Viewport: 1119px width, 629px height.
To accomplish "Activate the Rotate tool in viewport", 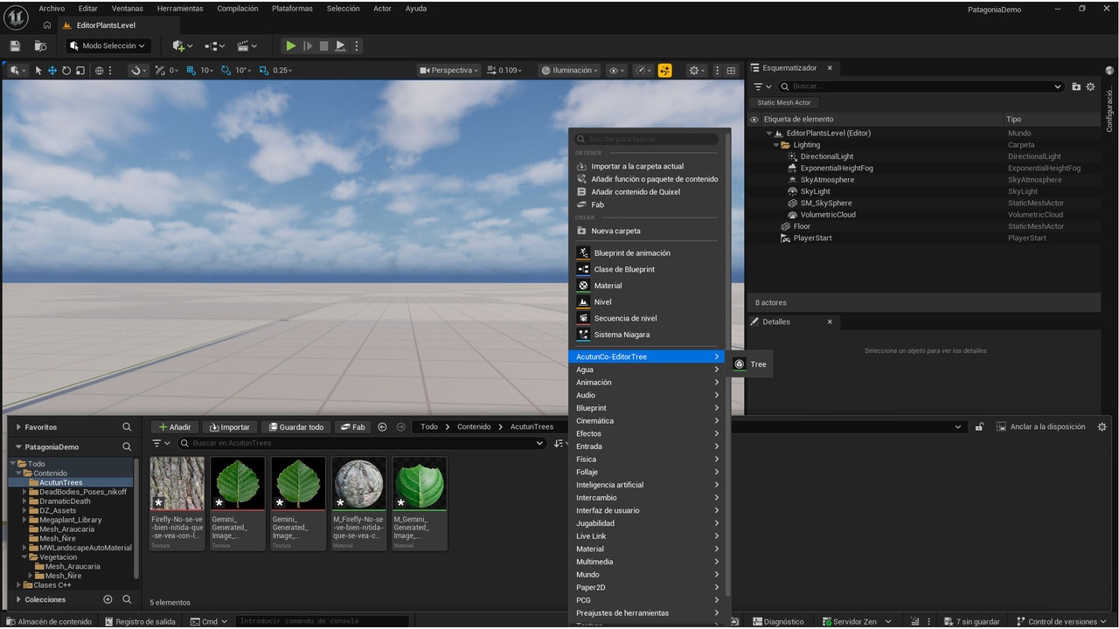I will 66,71.
